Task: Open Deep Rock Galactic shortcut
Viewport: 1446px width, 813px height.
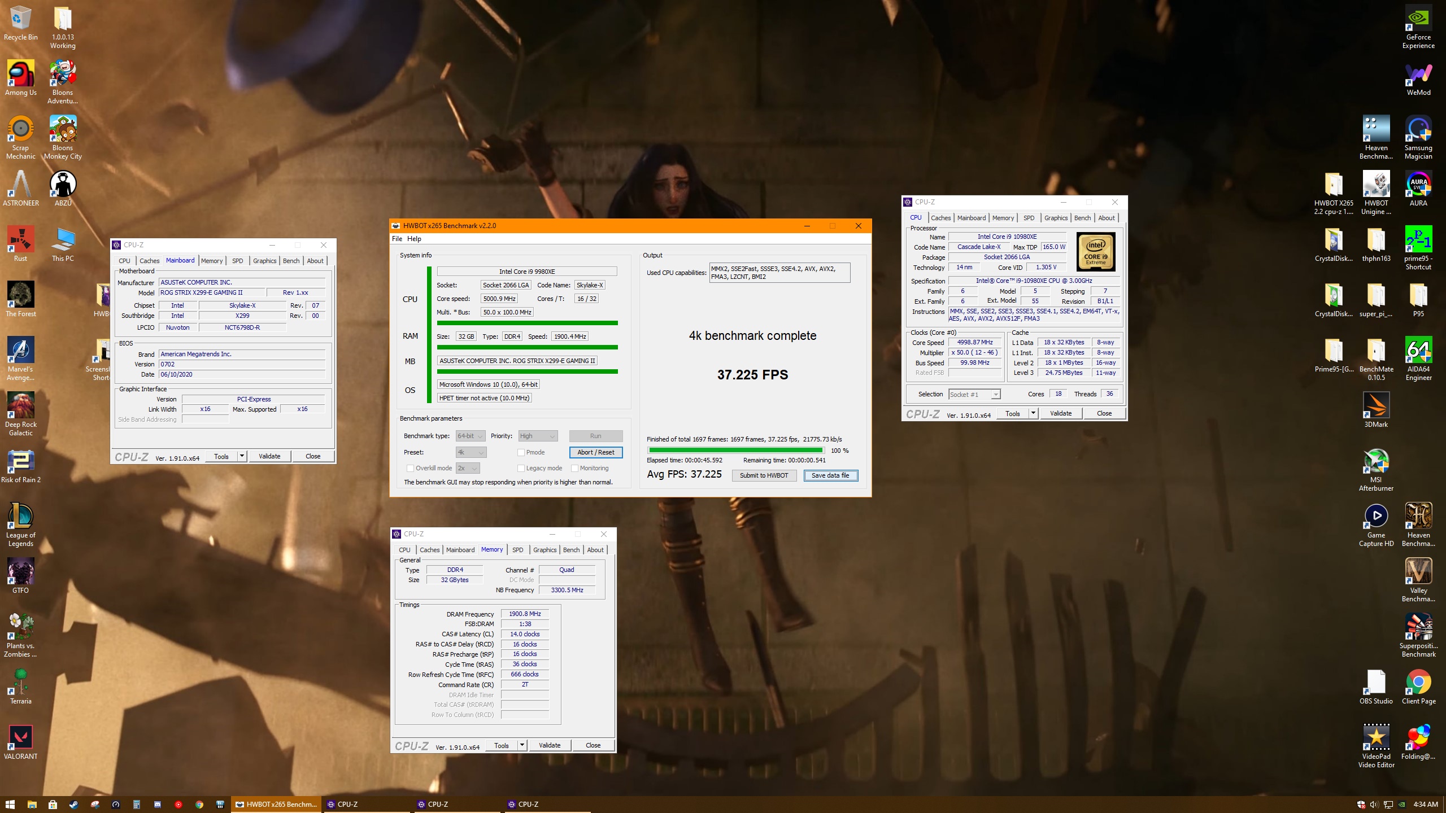Action: click(20, 414)
